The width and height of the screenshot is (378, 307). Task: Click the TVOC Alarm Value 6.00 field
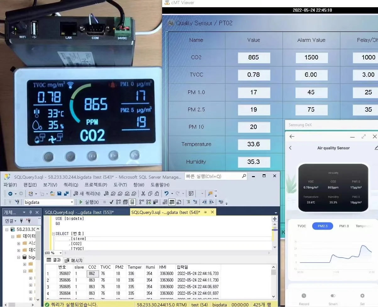point(311,75)
